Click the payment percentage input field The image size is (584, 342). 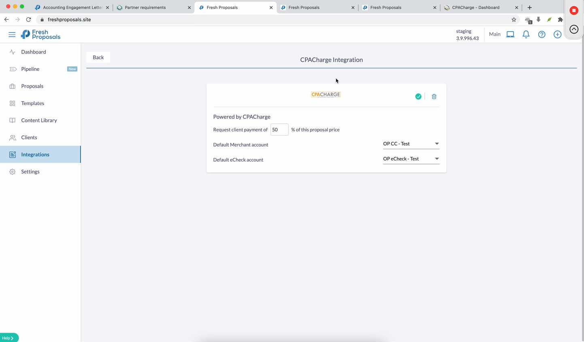coord(279,130)
